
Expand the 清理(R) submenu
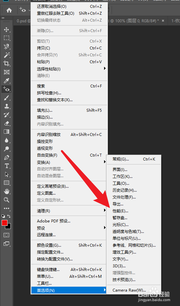[x=105, y=210]
